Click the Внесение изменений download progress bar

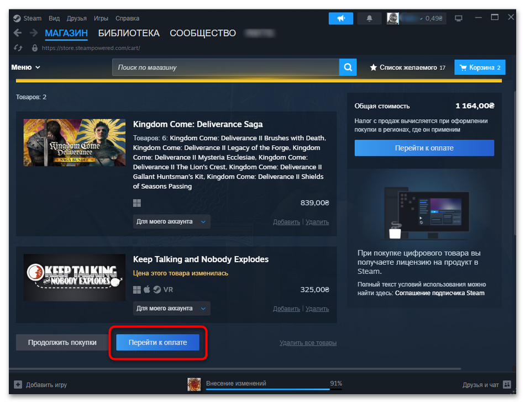click(274, 389)
